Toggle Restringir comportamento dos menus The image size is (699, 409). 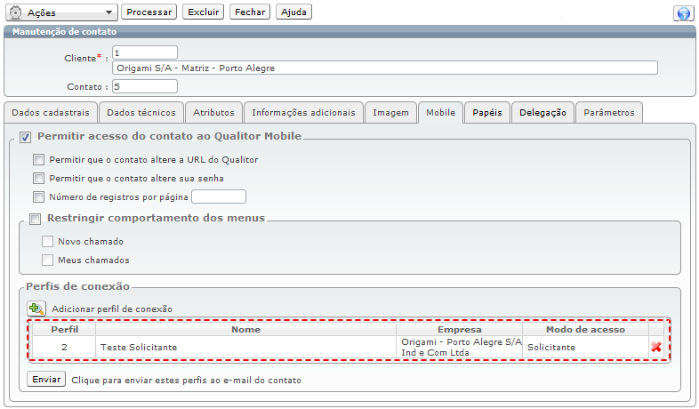pos(36,219)
